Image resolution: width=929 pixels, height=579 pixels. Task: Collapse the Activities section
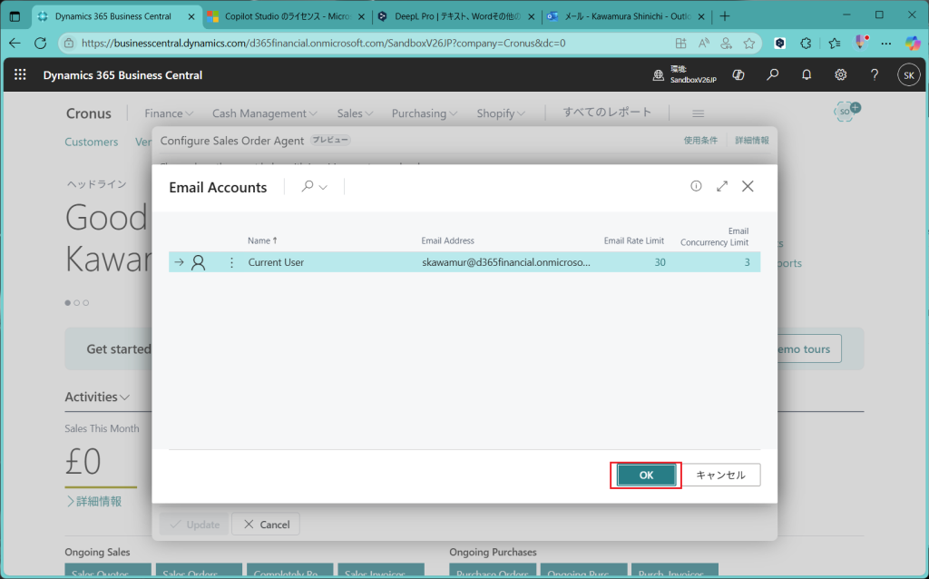[97, 397]
